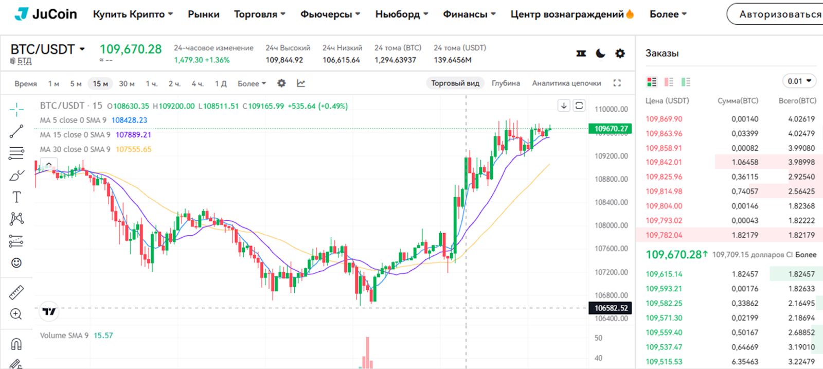823x369 pixels.
Task: Click sell order price 109,869.90
Action: tap(664, 119)
